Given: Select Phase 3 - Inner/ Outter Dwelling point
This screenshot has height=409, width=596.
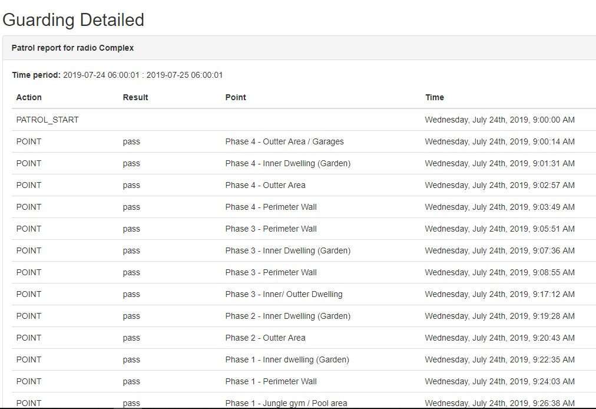Looking at the screenshot, I should [x=283, y=294].
